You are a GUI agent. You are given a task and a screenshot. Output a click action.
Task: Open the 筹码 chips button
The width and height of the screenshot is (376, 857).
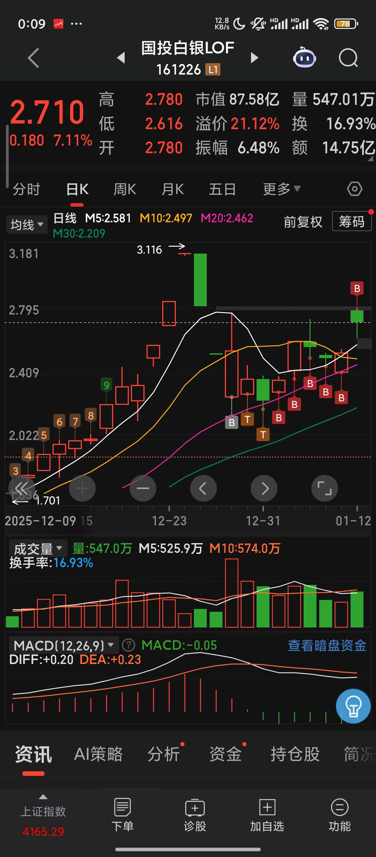(x=352, y=221)
